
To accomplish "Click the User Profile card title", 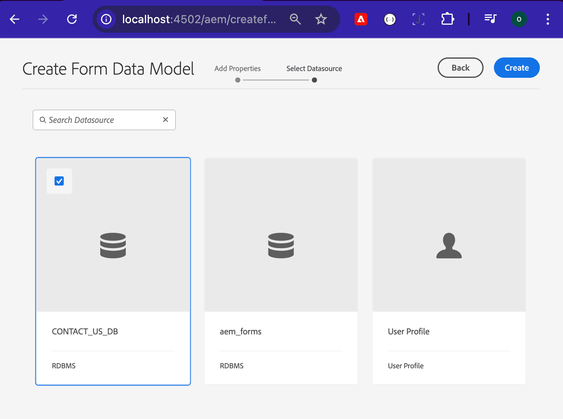I will (x=409, y=332).
